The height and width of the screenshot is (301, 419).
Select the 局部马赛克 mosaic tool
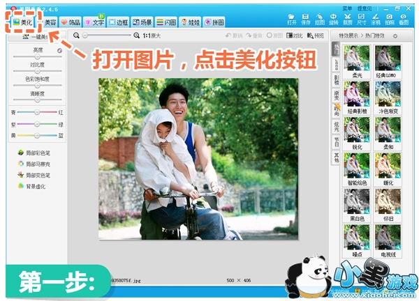click(34, 164)
